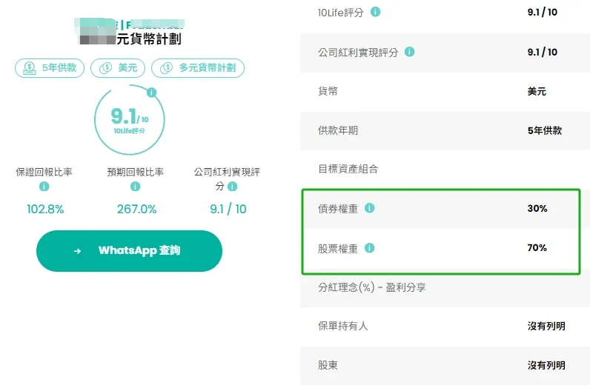This screenshot has height=391, width=590.
Task: Click the 267.0% expected return value
Action: (137, 210)
